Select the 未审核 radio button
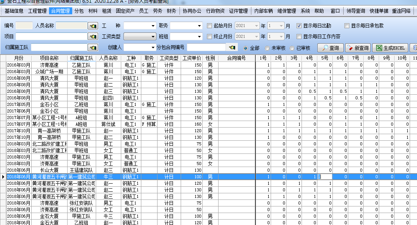417x225 pixels. click(267, 48)
